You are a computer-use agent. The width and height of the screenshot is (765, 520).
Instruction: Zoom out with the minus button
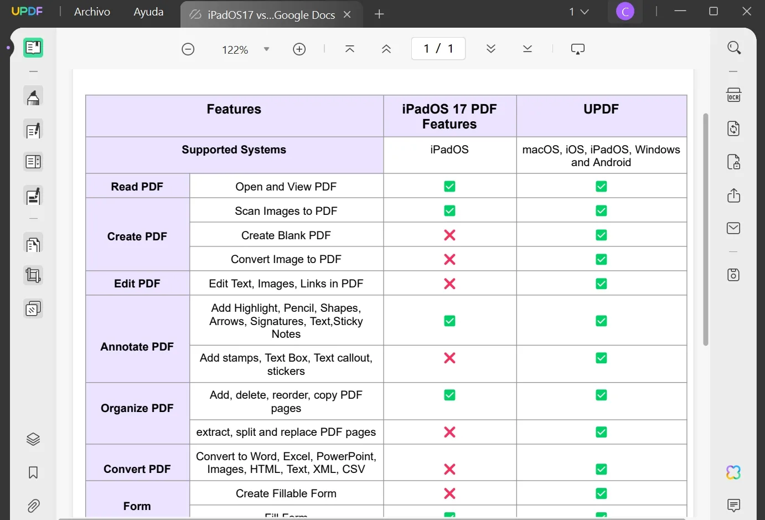pos(188,49)
